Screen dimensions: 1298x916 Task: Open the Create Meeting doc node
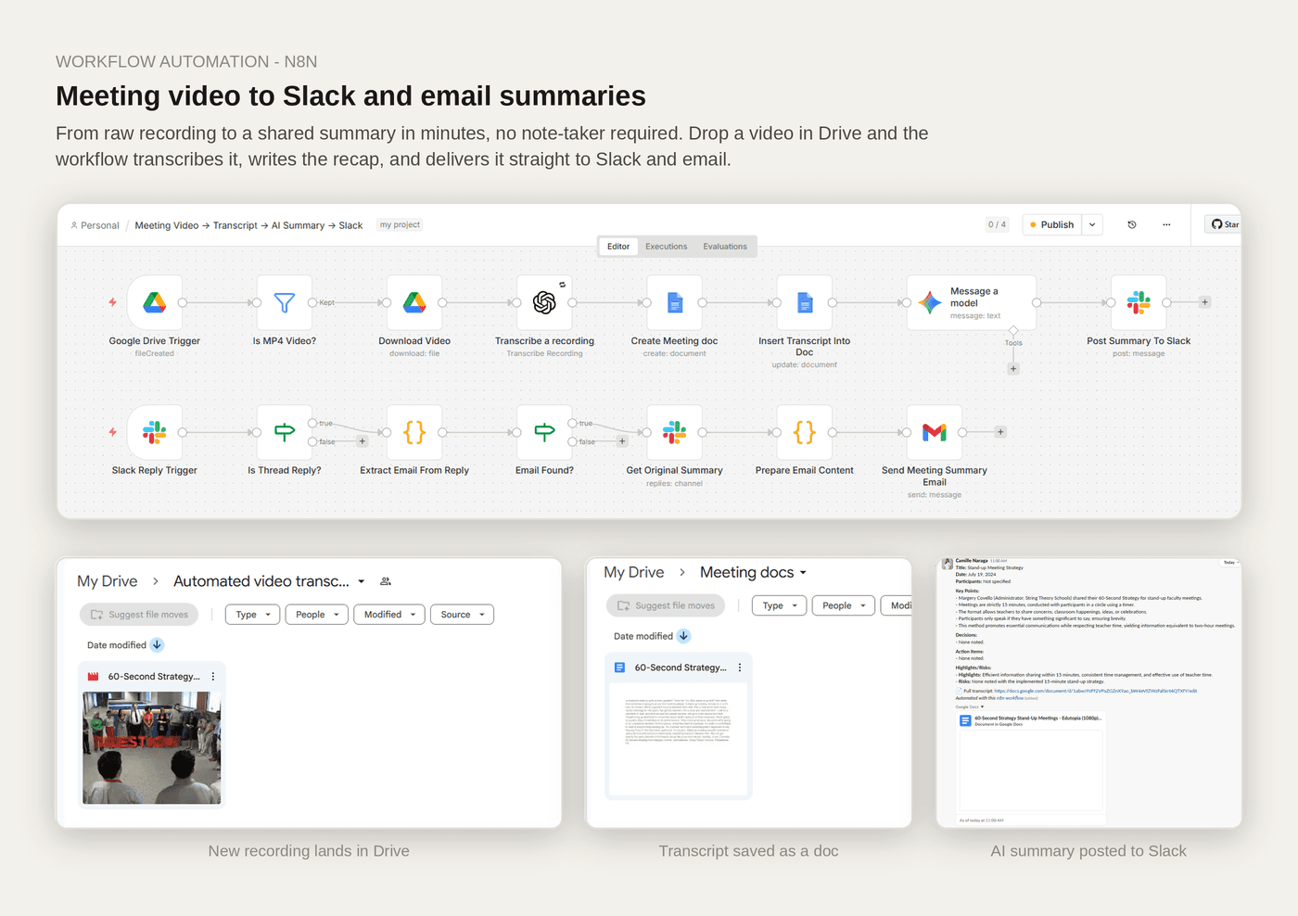click(x=674, y=302)
